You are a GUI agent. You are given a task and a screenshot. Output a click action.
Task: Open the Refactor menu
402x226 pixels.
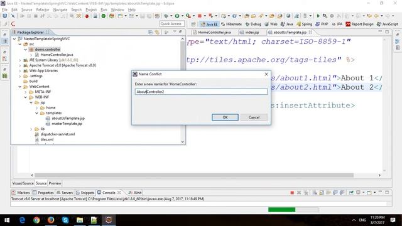43,10
